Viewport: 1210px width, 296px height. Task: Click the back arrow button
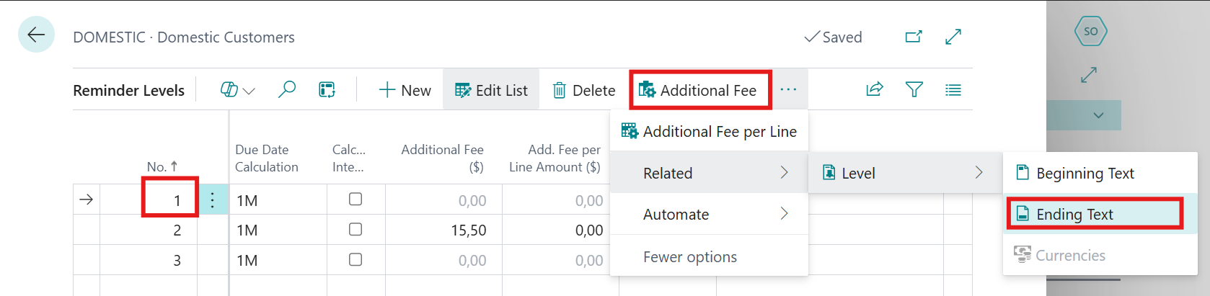pos(36,35)
